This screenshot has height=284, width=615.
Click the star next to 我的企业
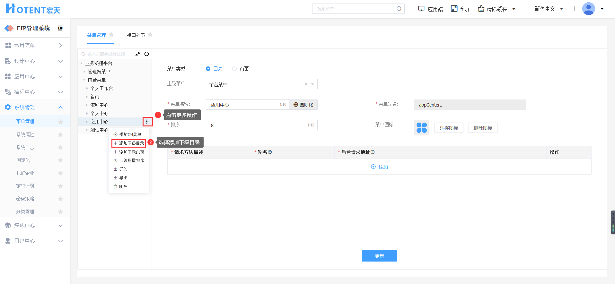click(60, 173)
